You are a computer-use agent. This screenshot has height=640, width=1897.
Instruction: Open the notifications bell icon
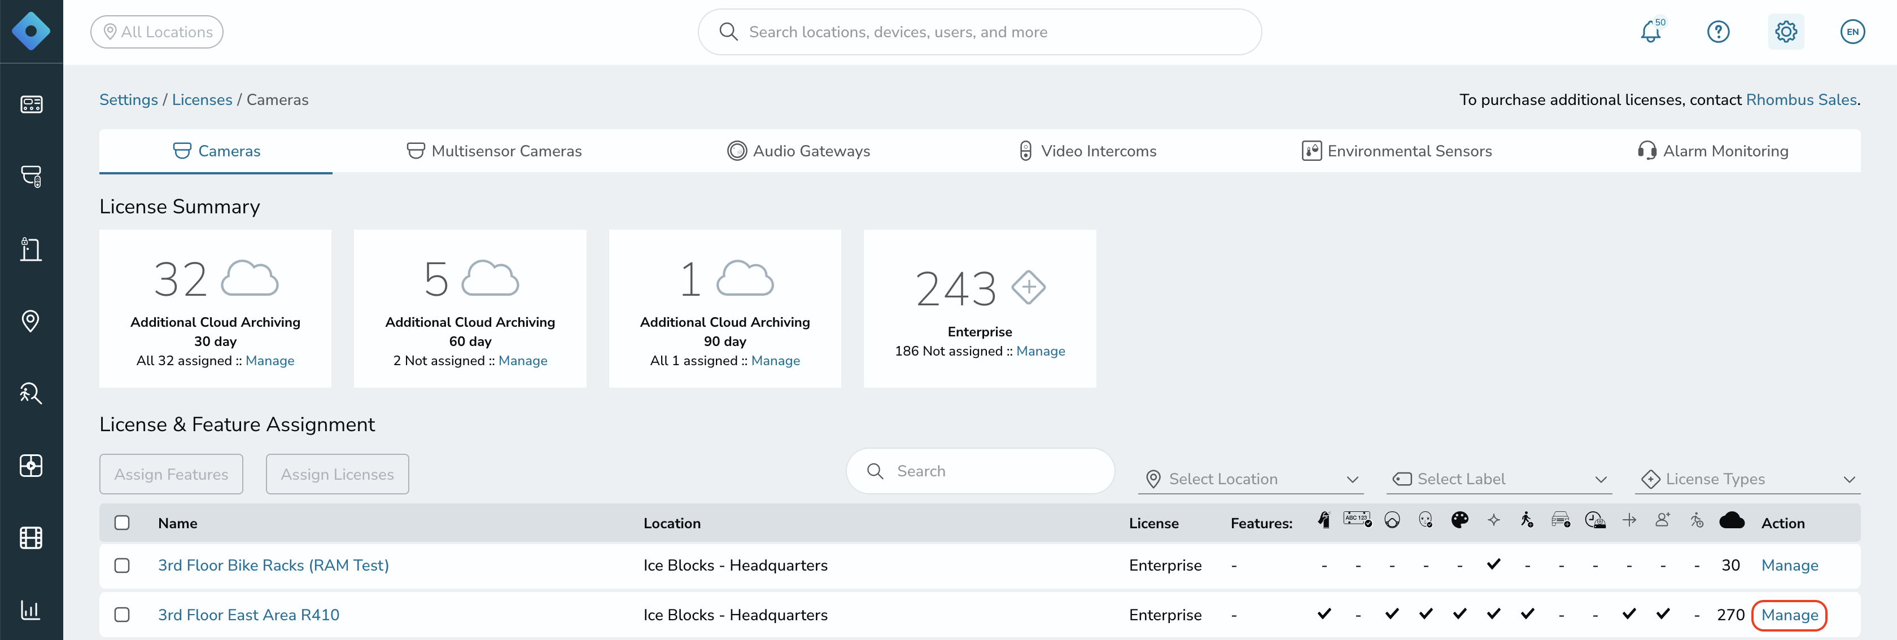[1650, 32]
